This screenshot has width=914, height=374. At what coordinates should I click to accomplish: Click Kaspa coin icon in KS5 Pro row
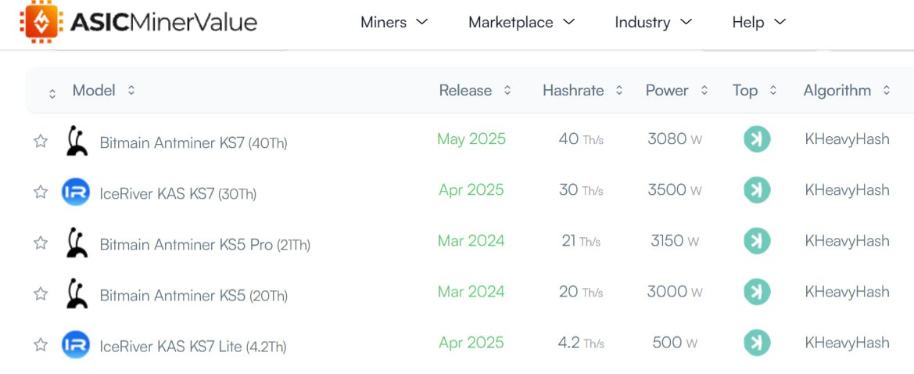pyautogui.click(x=757, y=241)
